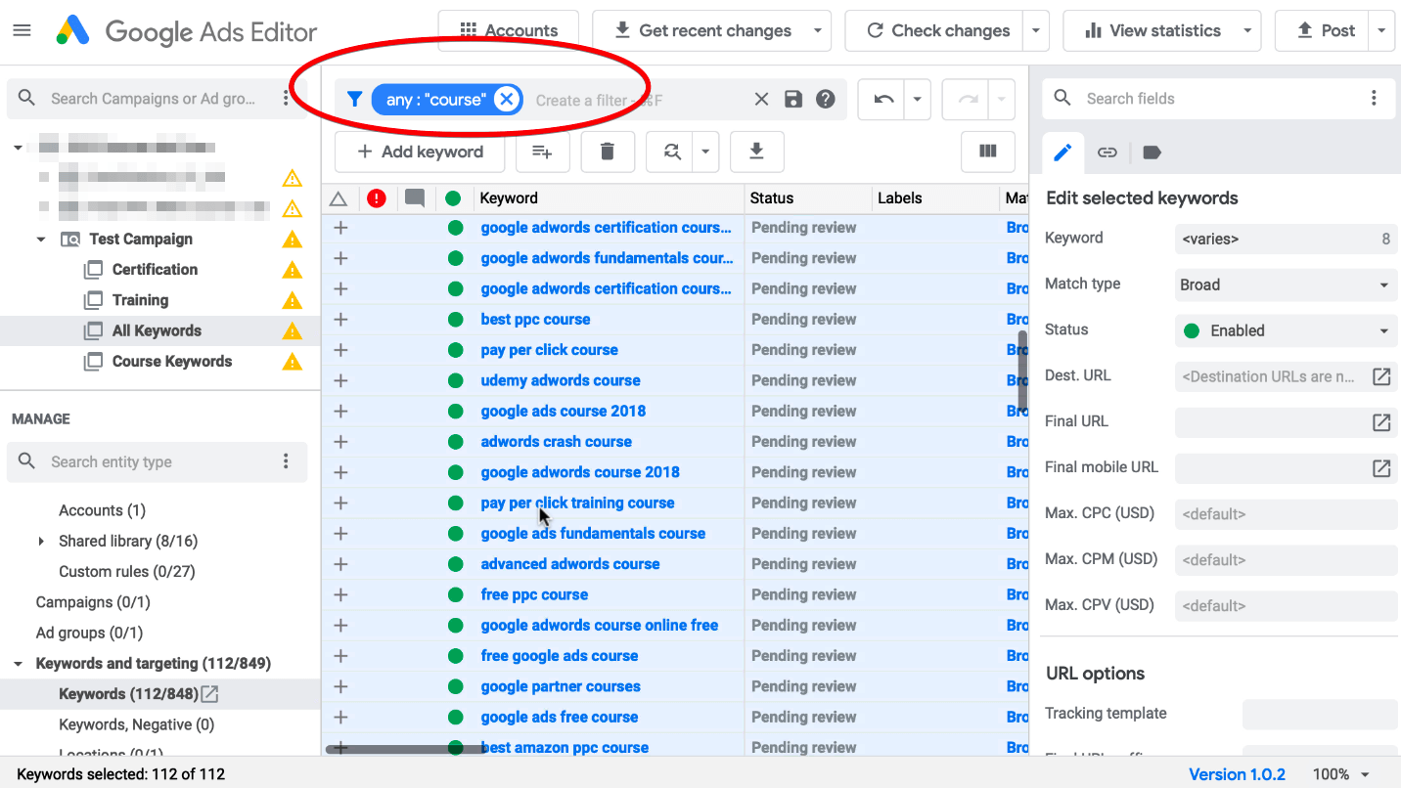Click the undo arrow button
The width and height of the screenshot is (1401, 788).
[883, 99]
